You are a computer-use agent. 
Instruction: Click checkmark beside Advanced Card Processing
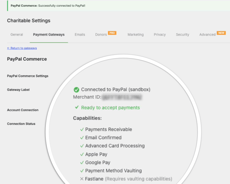tap(82, 146)
